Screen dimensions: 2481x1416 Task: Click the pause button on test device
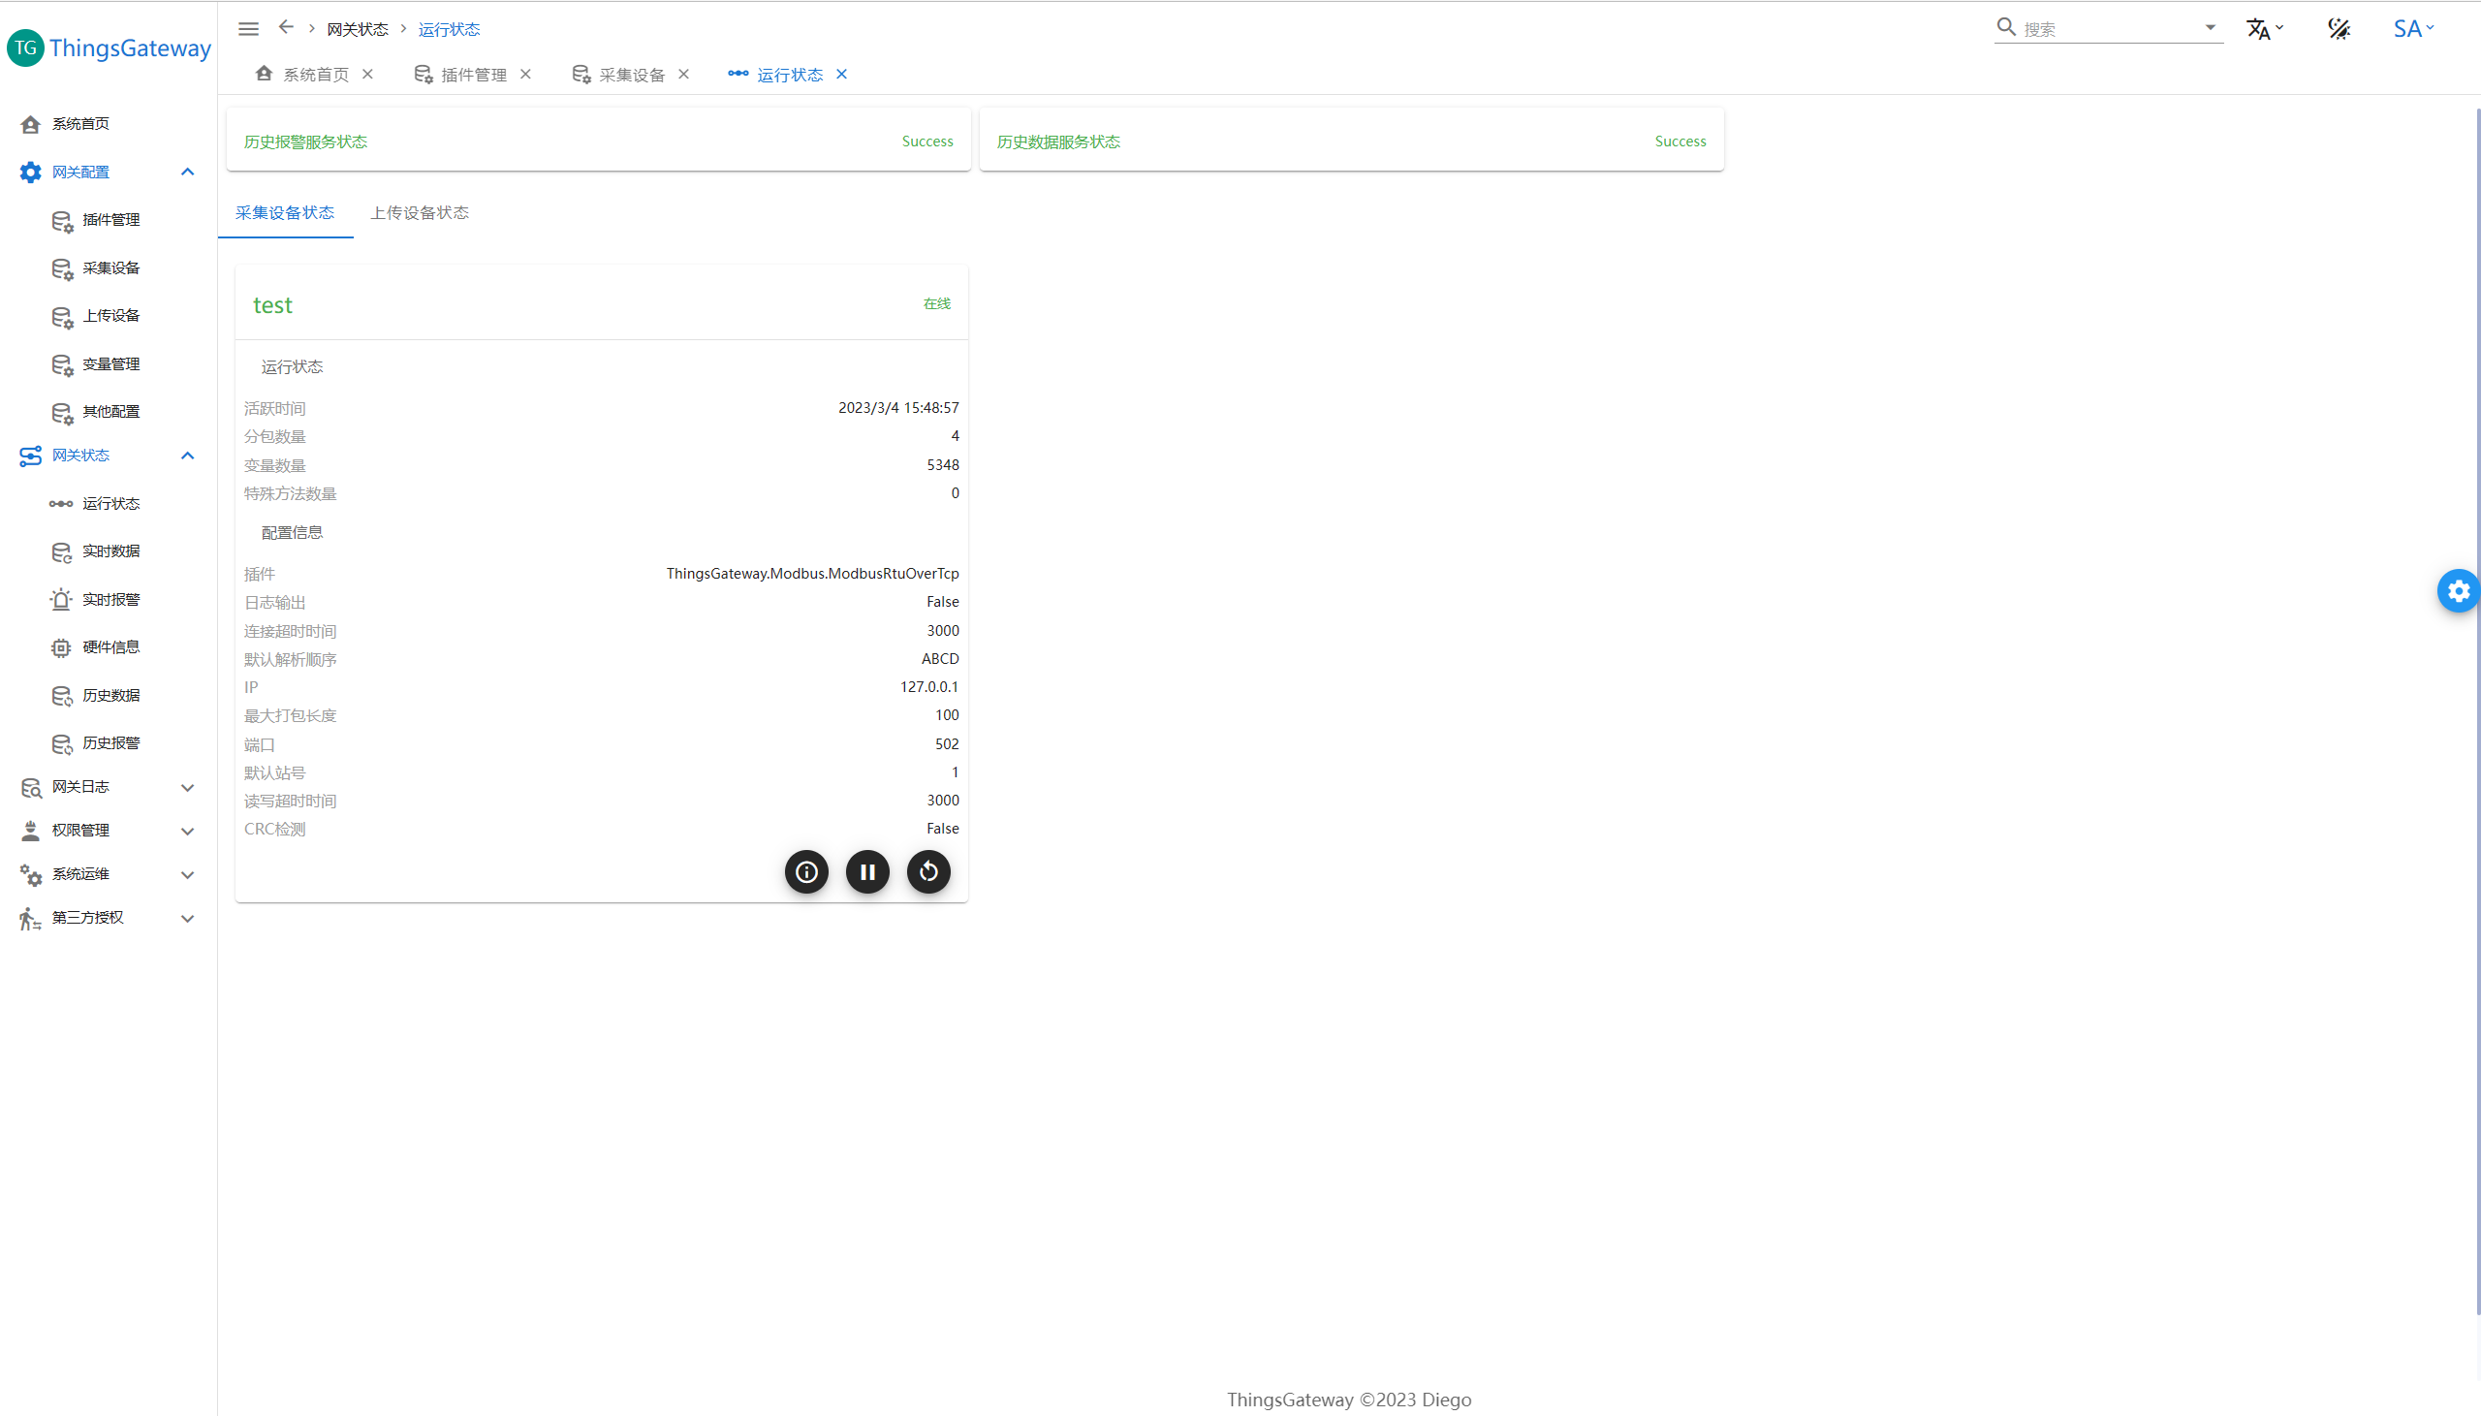pos(867,871)
